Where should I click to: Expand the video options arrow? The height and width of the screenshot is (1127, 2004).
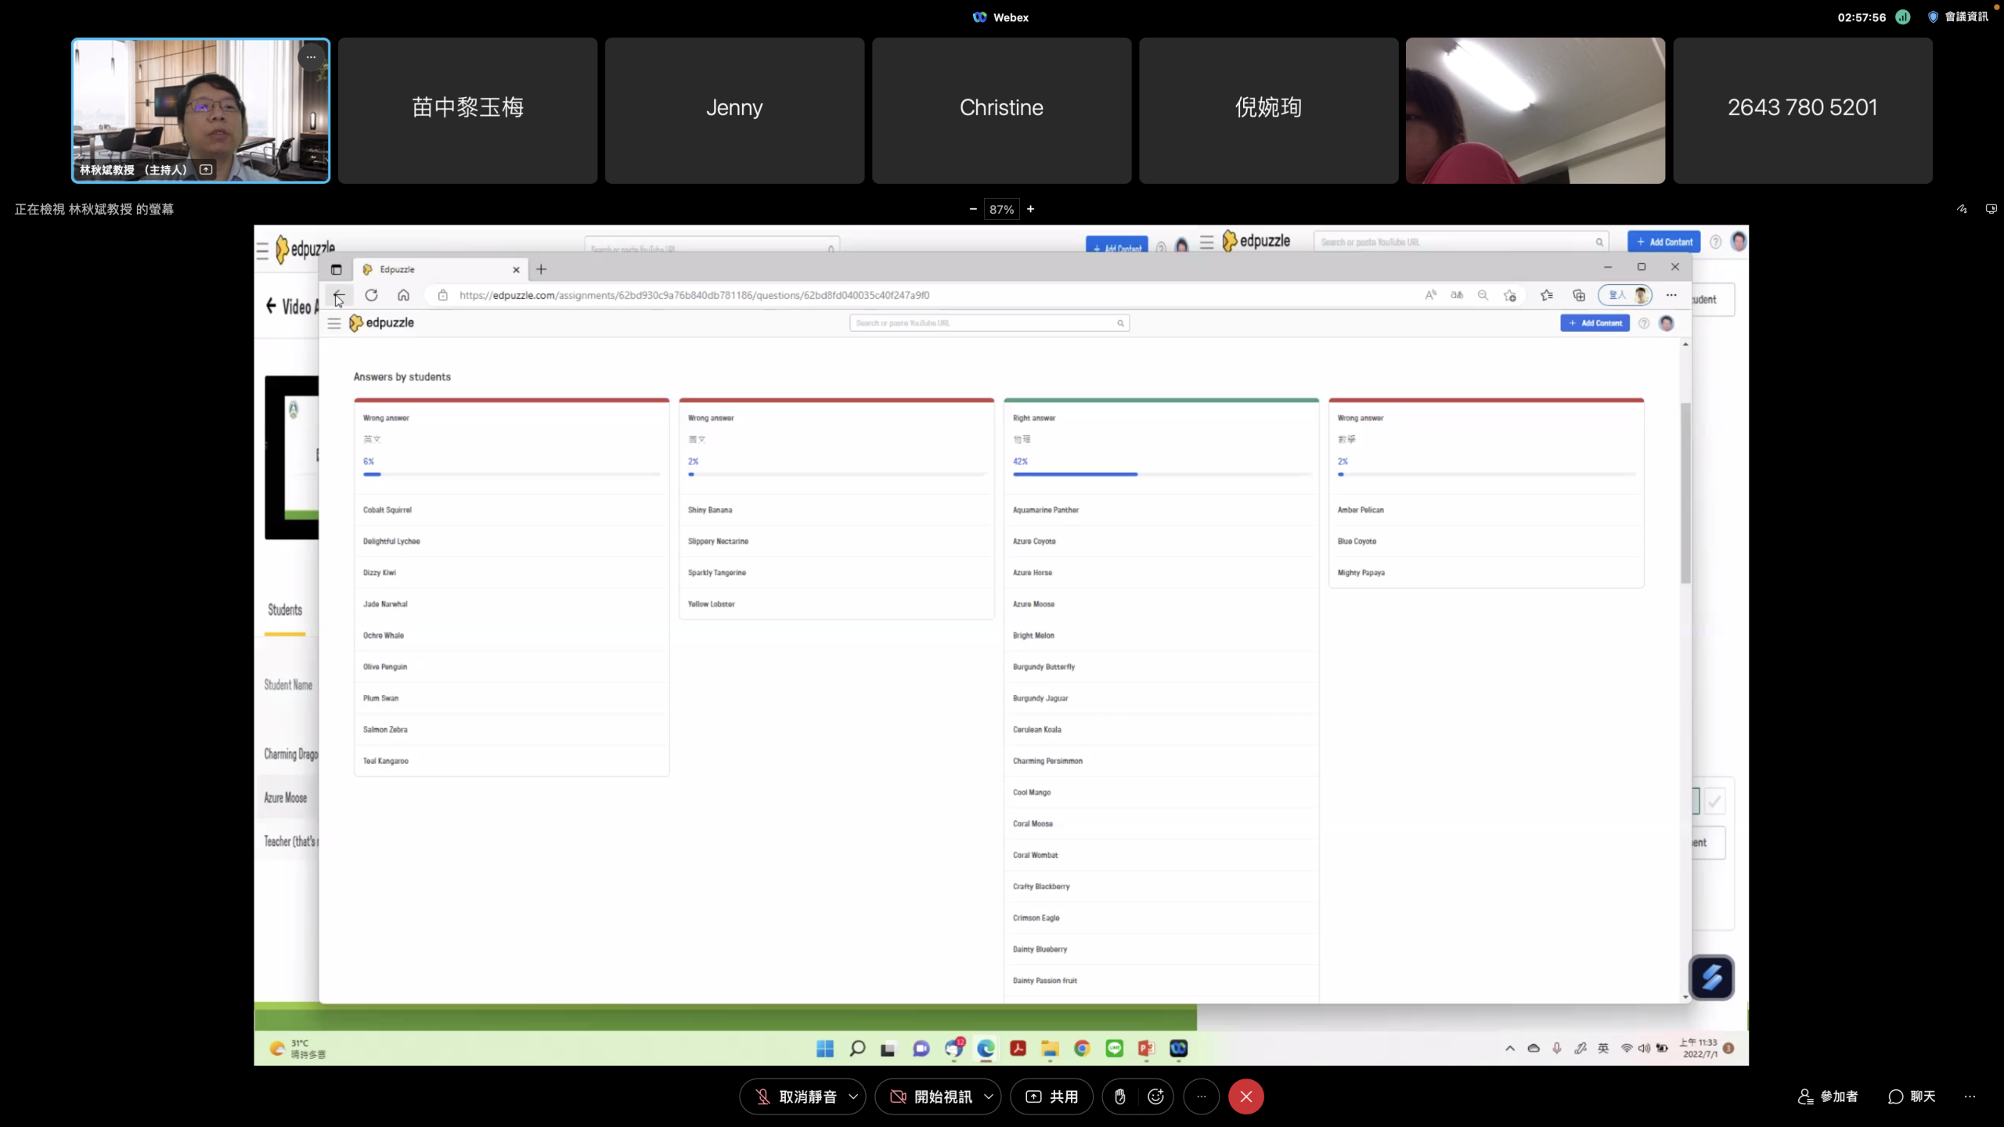pos(989,1096)
